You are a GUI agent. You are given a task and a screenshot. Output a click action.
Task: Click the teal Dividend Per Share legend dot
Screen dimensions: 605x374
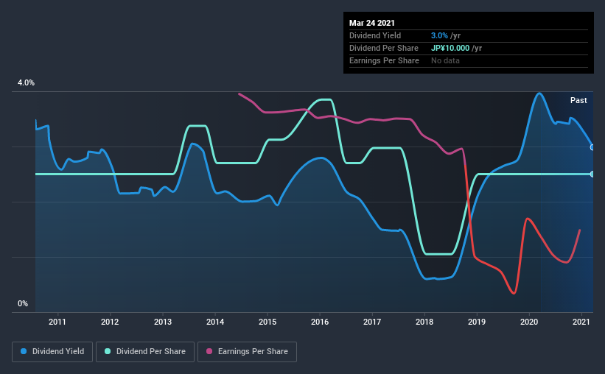tap(108, 351)
